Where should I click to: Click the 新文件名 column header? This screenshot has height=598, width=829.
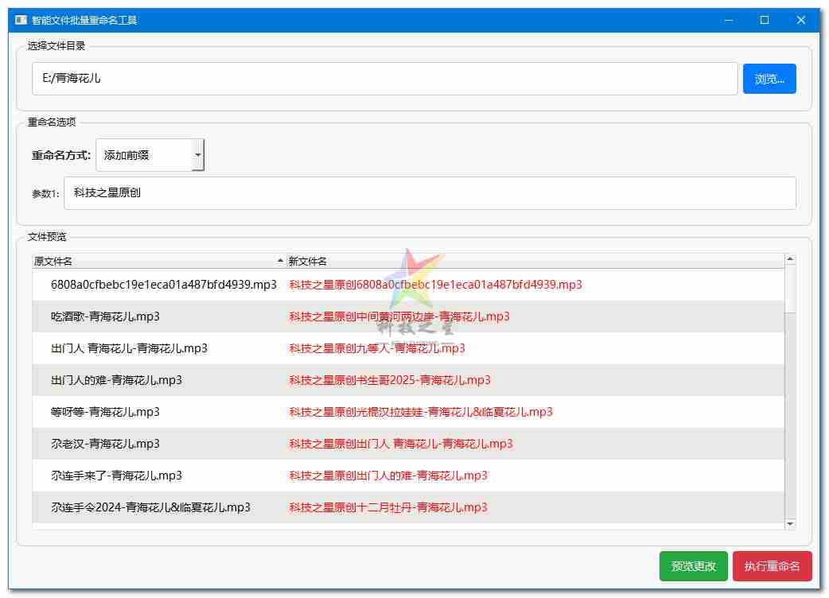click(533, 261)
